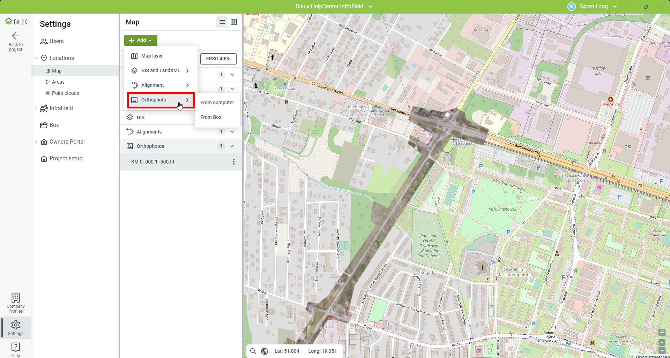The width and height of the screenshot is (670, 358).
Task: Zoom in on the map
Action: pyautogui.click(x=662, y=343)
